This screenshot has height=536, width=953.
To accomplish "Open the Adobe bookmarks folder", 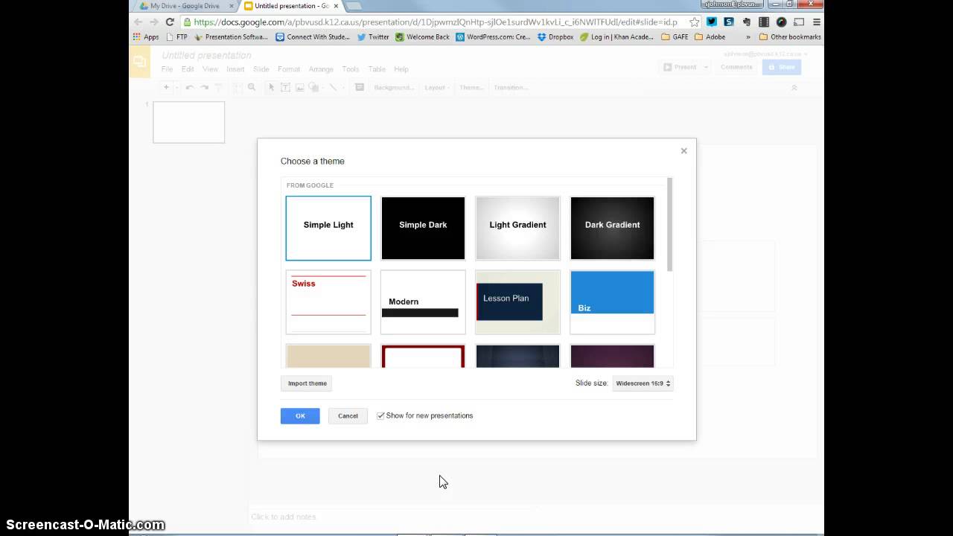I will pyautogui.click(x=710, y=36).
